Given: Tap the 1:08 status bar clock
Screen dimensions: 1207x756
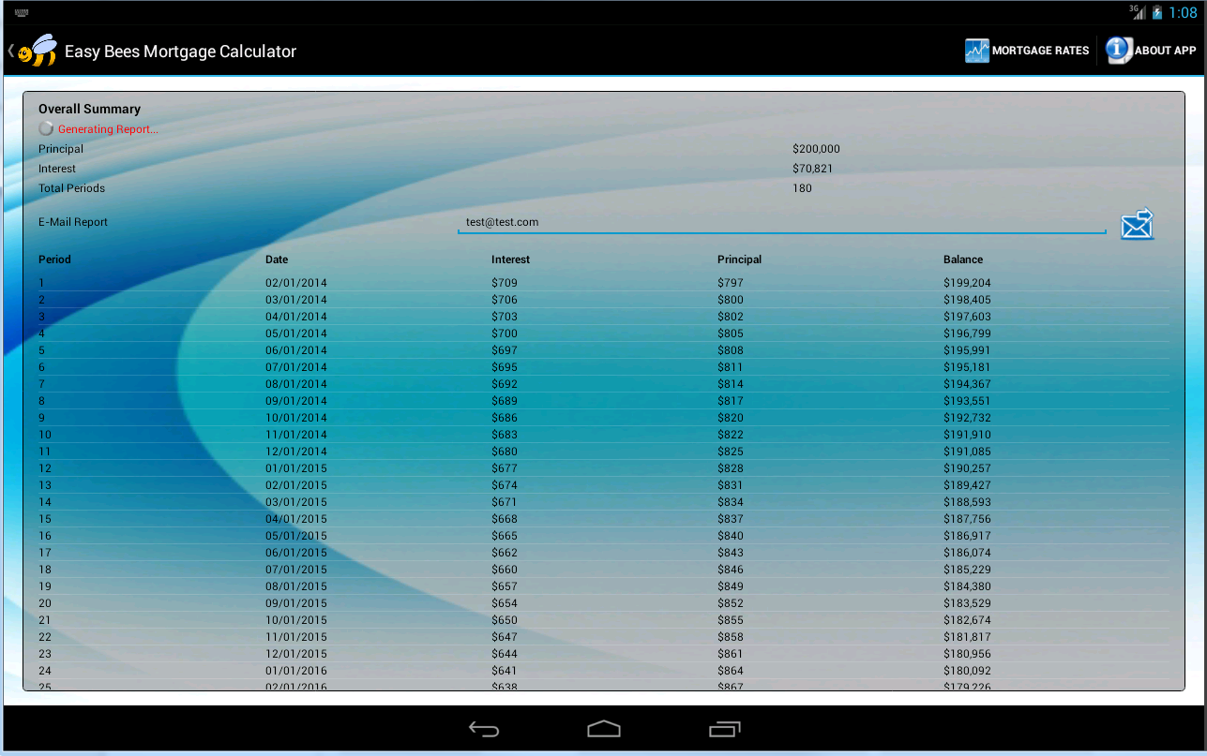Looking at the screenshot, I should [1183, 13].
